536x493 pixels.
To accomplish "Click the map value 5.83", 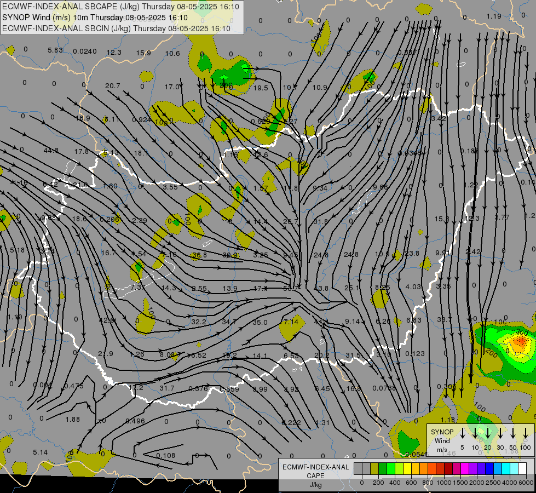I will pos(55,50).
